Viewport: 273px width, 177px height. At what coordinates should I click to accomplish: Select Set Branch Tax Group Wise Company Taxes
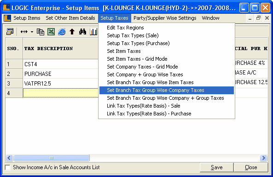[x=167, y=90]
